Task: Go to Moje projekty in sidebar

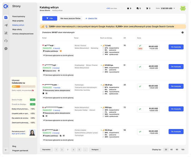Action: [18, 21]
